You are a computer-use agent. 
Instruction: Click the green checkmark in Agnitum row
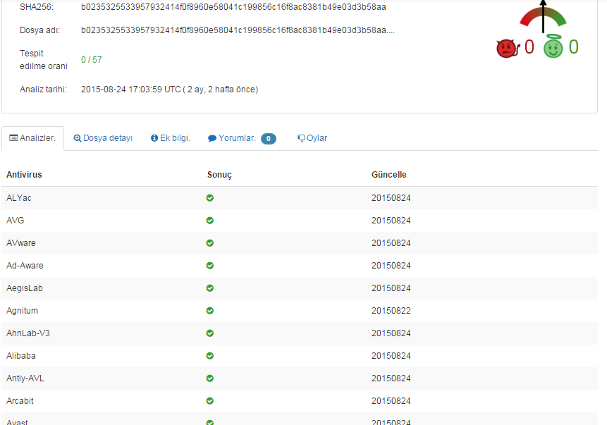pos(210,310)
